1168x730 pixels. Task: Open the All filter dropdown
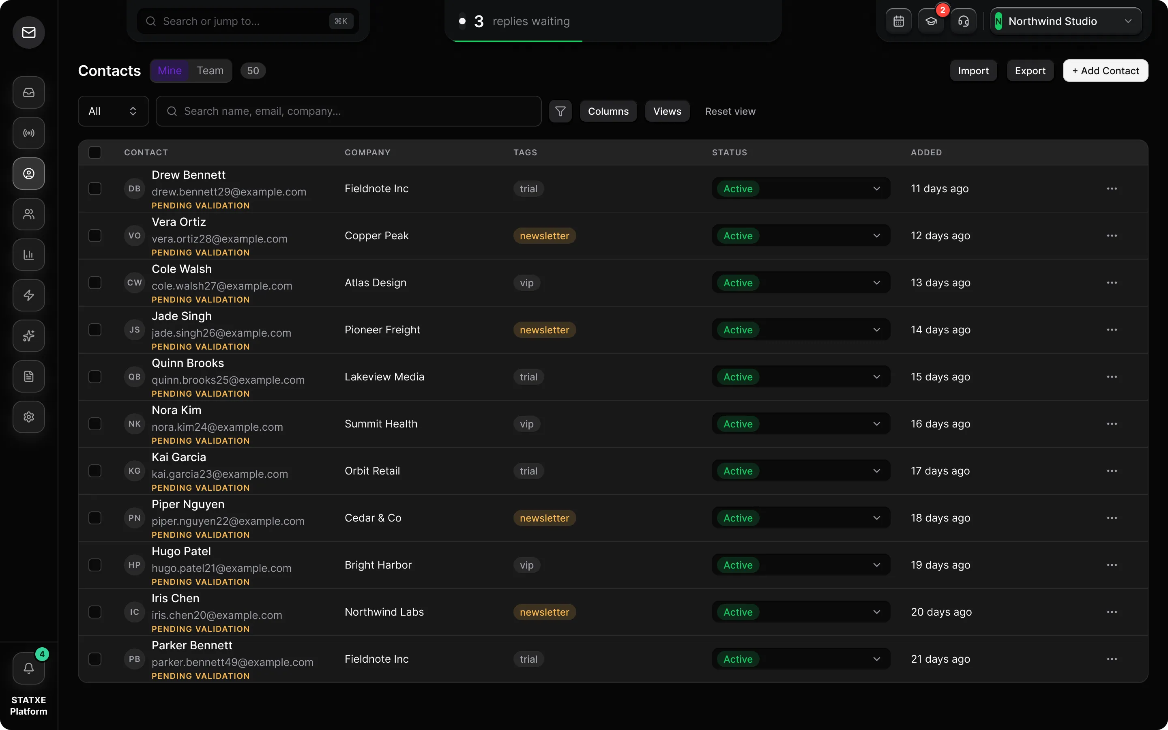(x=113, y=111)
